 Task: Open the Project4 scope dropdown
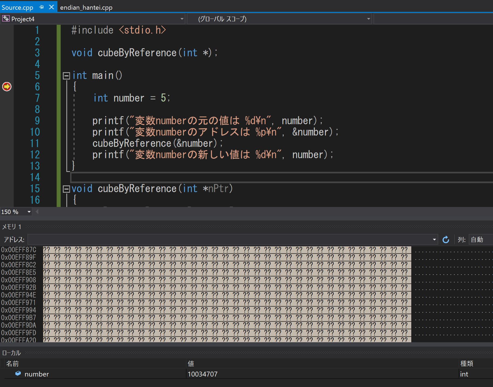pos(182,19)
